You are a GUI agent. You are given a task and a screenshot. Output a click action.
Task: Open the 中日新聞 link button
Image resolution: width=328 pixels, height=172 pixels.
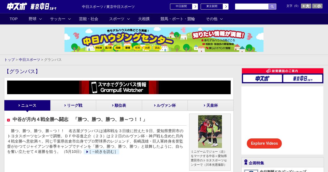pos(181,7)
